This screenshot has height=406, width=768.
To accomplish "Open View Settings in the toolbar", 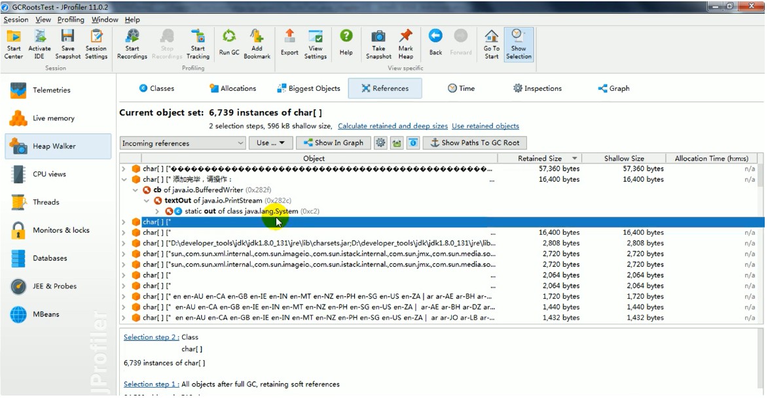I will point(316,44).
